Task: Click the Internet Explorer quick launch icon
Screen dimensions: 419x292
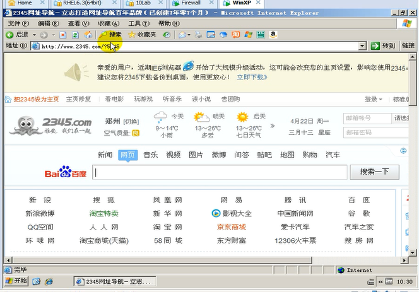Action: [49, 281]
